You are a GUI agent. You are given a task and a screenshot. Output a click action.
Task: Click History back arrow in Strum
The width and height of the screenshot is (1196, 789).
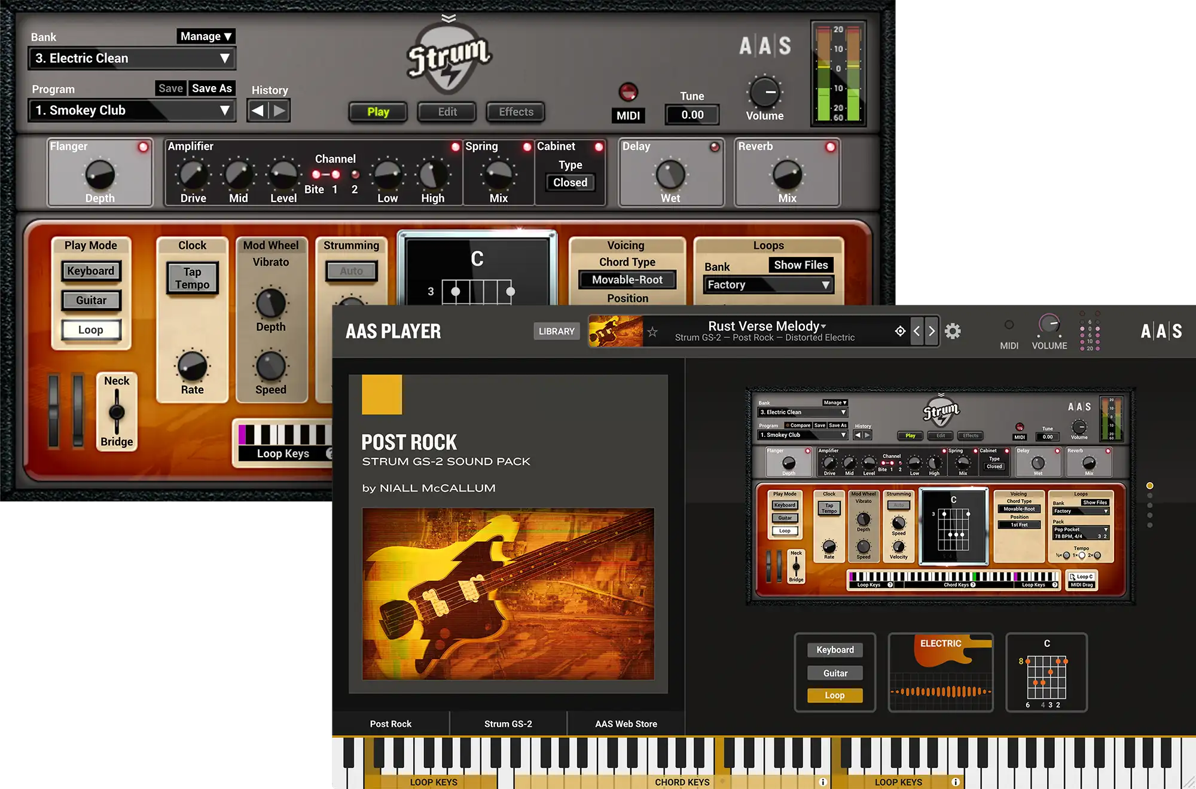click(x=258, y=111)
